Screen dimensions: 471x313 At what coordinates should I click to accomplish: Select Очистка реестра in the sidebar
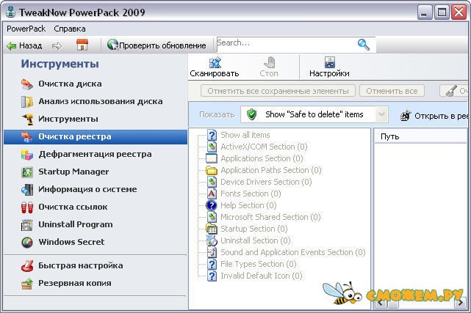[x=96, y=137]
